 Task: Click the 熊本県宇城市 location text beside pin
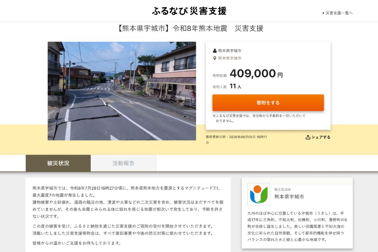pyautogui.click(x=230, y=58)
